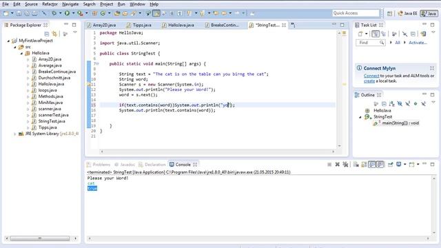This screenshot has height=248, width=441.
Task: Click the Connect link under Connect Mylyn
Action: click(x=371, y=76)
